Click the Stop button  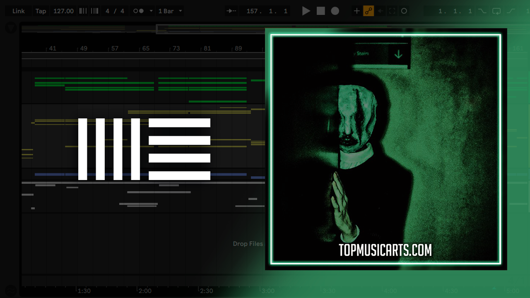321,11
